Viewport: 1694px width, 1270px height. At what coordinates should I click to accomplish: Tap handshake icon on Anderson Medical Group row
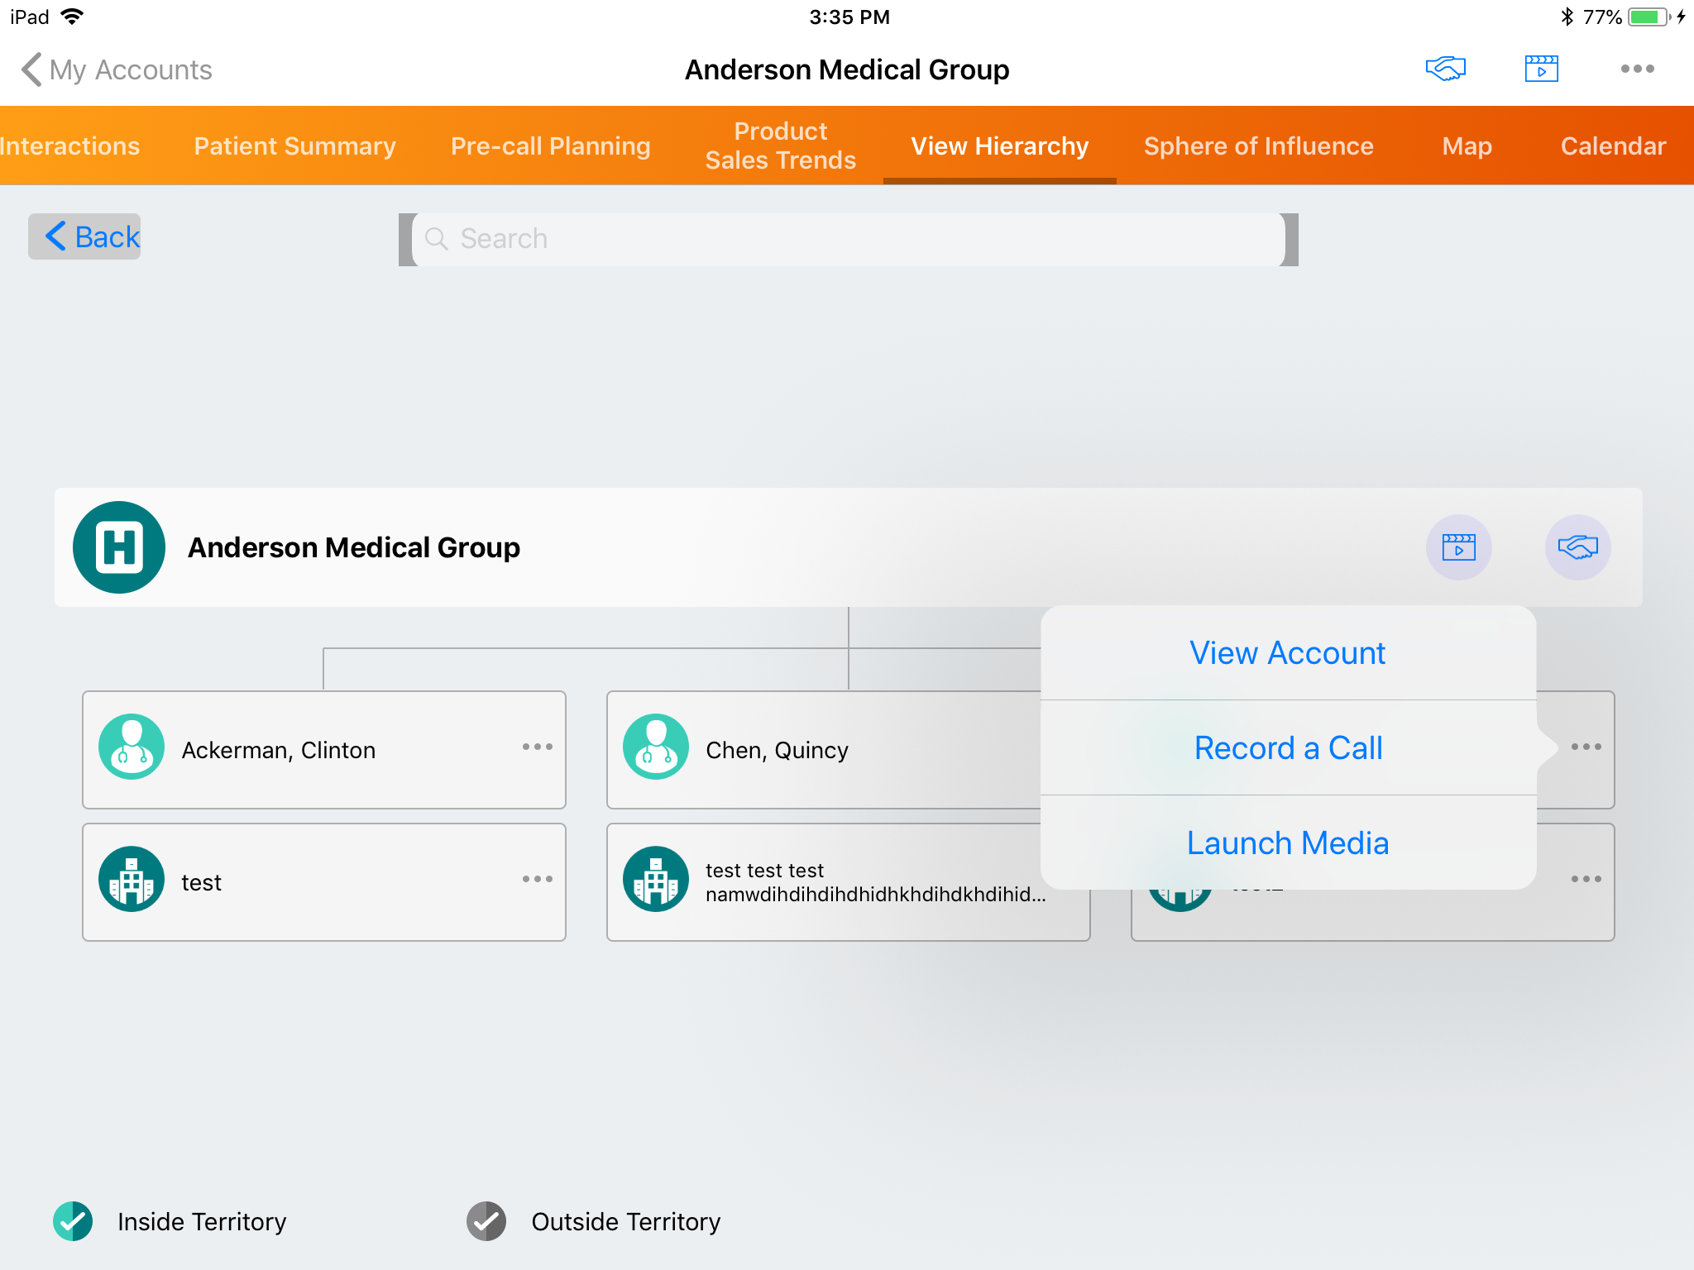click(x=1577, y=547)
